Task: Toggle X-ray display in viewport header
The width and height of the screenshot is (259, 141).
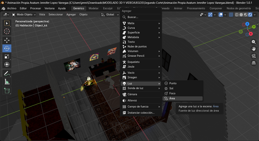Action: [231, 15]
